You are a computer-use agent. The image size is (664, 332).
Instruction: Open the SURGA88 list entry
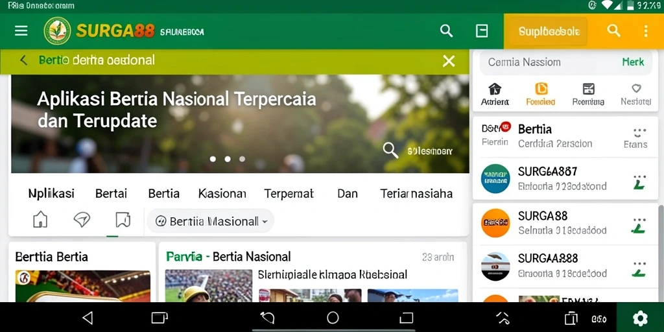[x=565, y=223]
